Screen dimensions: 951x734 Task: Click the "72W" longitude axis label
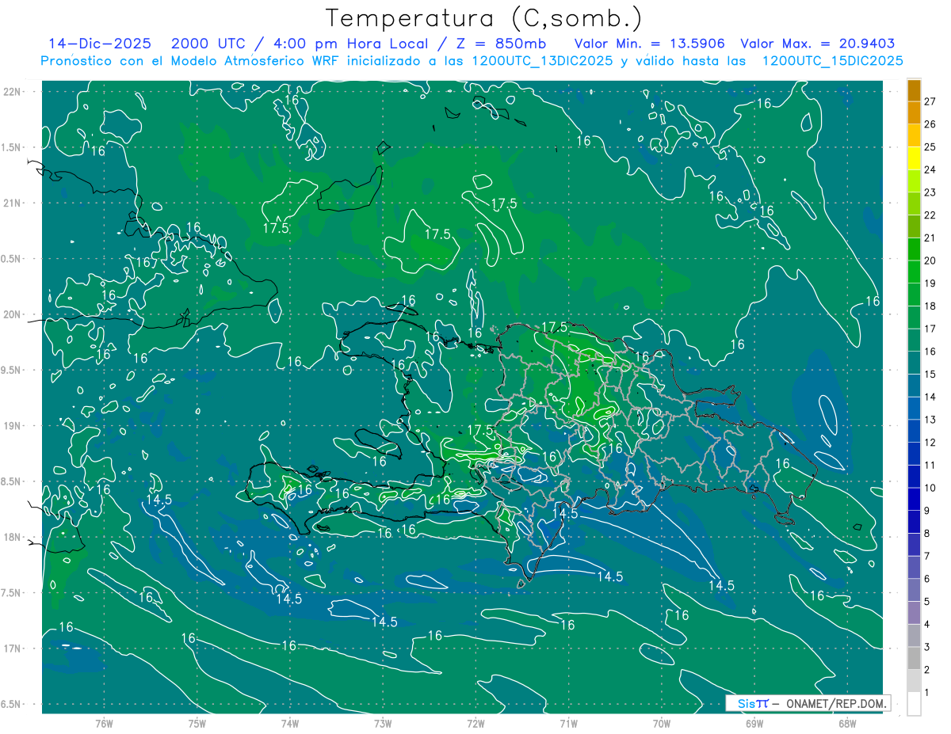click(x=476, y=724)
